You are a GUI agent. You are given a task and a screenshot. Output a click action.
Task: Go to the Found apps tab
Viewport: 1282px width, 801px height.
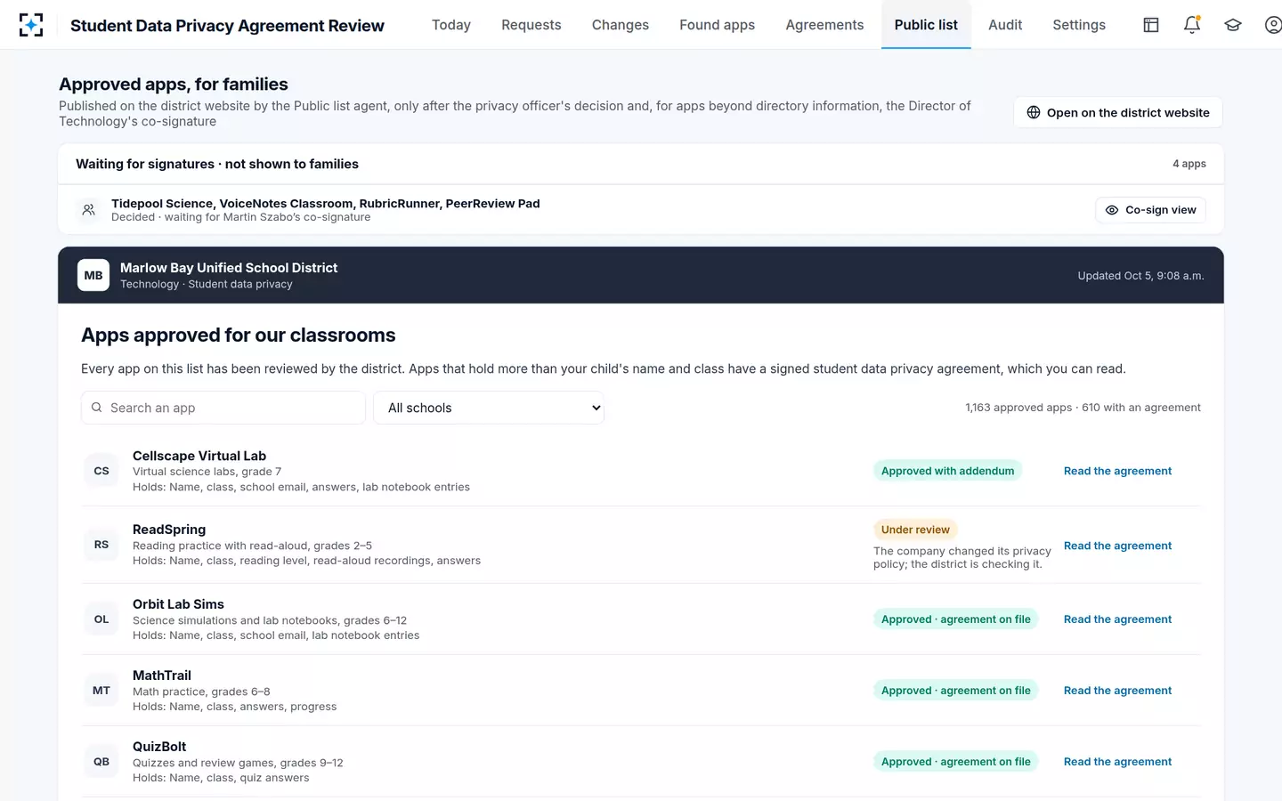[x=717, y=25]
